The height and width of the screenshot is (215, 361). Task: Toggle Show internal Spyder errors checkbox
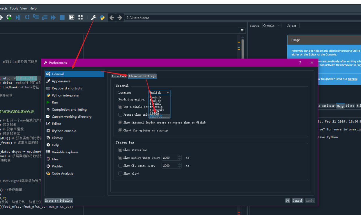click(x=120, y=123)
